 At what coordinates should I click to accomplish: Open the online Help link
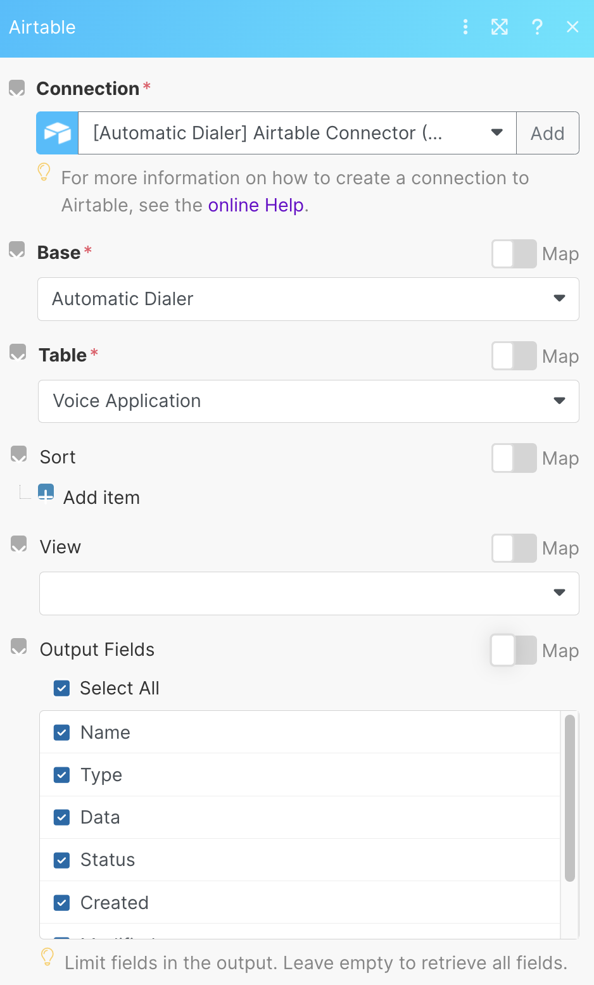[x=256, y=205]
